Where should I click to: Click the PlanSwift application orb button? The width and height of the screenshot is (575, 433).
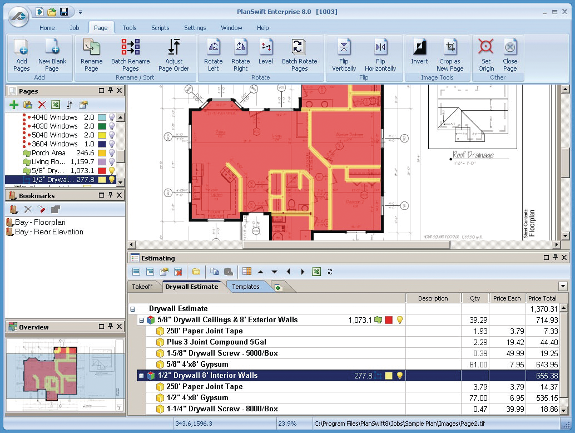[18, 16]
